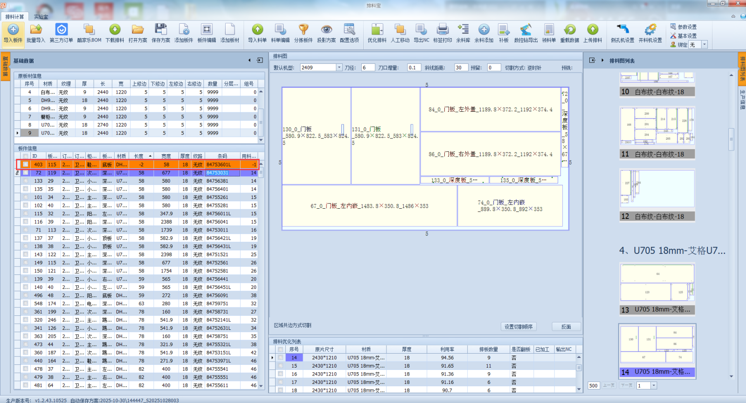The image size is (746, 403).
Task: Open the 默认机型 2409 dropdown
Action: pyautogui.click(x=339, y=68)
